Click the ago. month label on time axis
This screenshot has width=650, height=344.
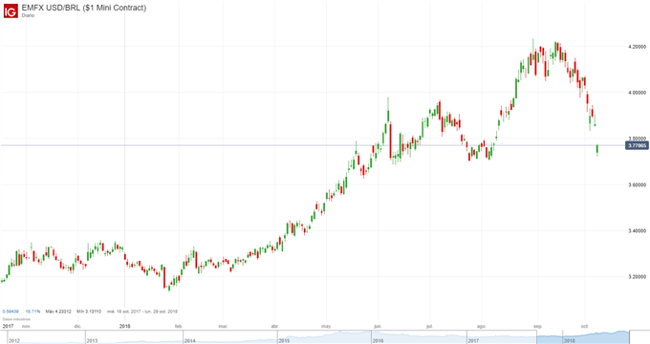tap(481, 327)
